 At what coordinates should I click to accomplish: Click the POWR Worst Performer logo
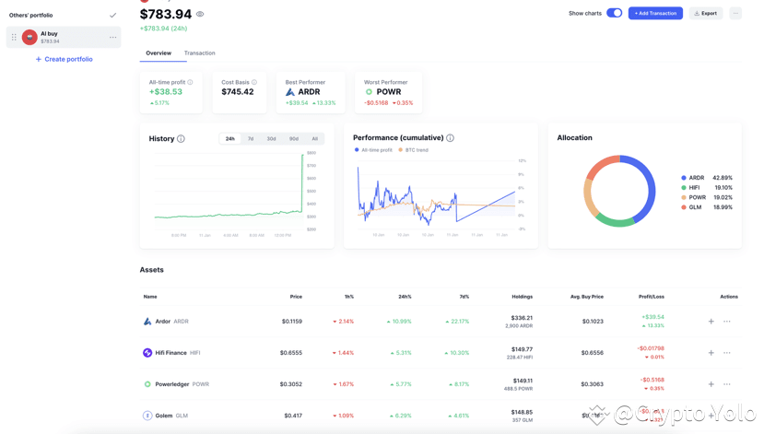pos(369,92)
